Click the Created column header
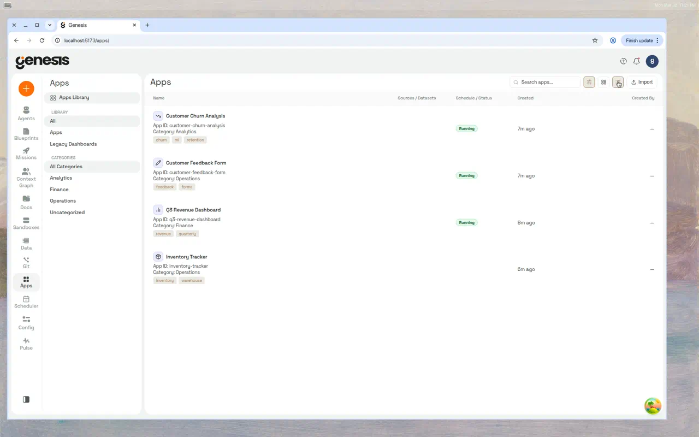 [525, 98]
